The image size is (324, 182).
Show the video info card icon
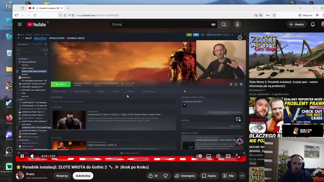(240, 38)
